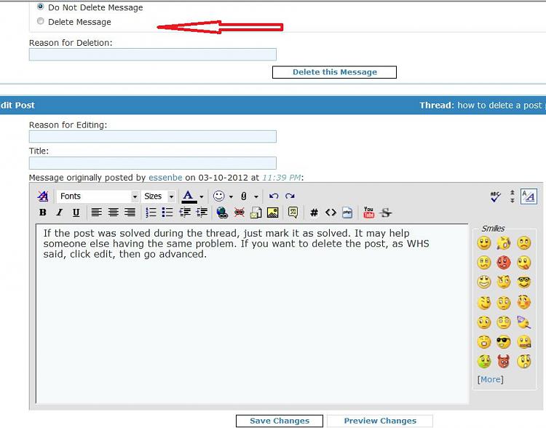546x428 pixels.
Task: Select the Delete Message radio option
Action: click(x=40, y=21)
